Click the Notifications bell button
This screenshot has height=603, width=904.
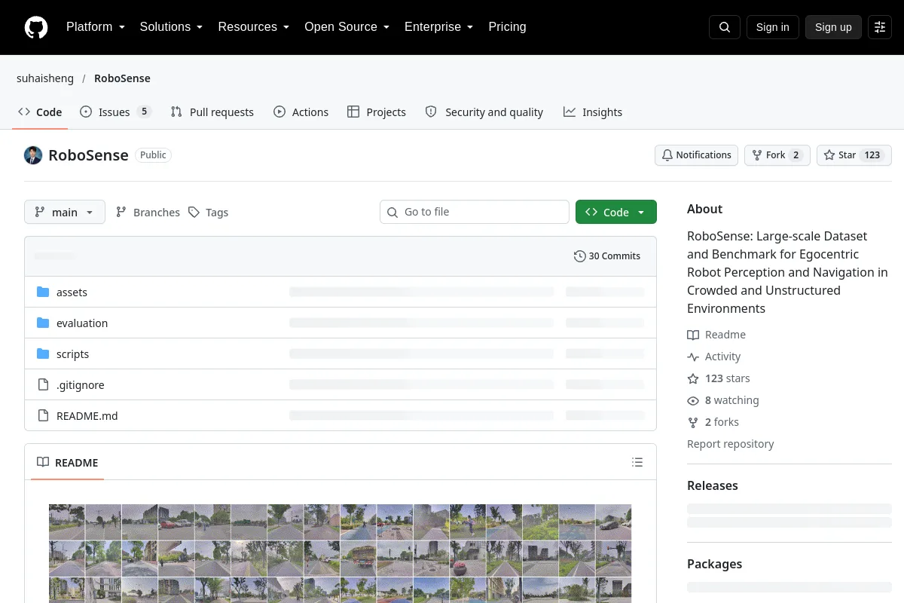(x=696, y=155)
